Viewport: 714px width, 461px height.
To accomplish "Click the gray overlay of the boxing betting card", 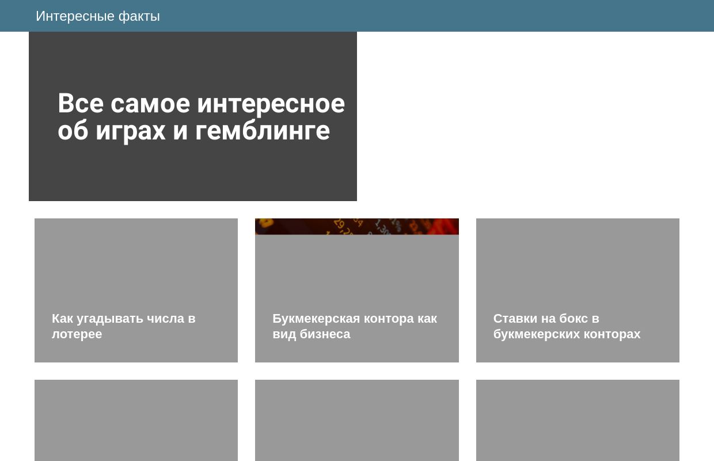I will point(578,271).
